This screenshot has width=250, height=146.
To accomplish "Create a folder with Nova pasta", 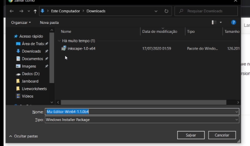I will [49, 23].
